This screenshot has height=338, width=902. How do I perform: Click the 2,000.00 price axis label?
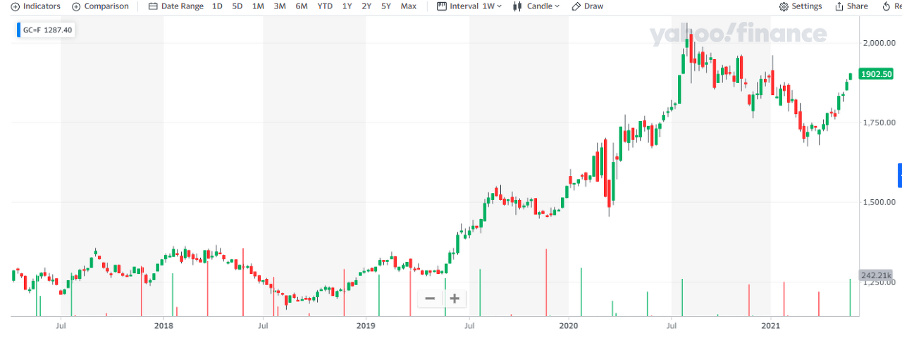pos(878,43)
